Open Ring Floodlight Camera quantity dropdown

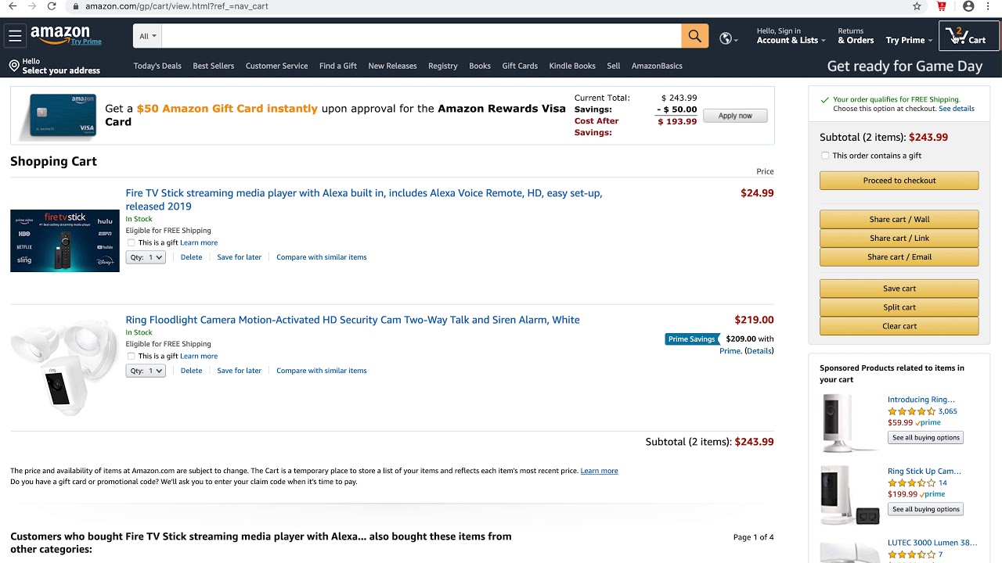[146, 371]
